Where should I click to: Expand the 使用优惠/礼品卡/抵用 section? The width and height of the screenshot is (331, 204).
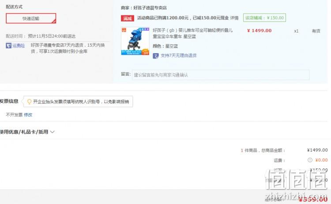tap(27, 132)
